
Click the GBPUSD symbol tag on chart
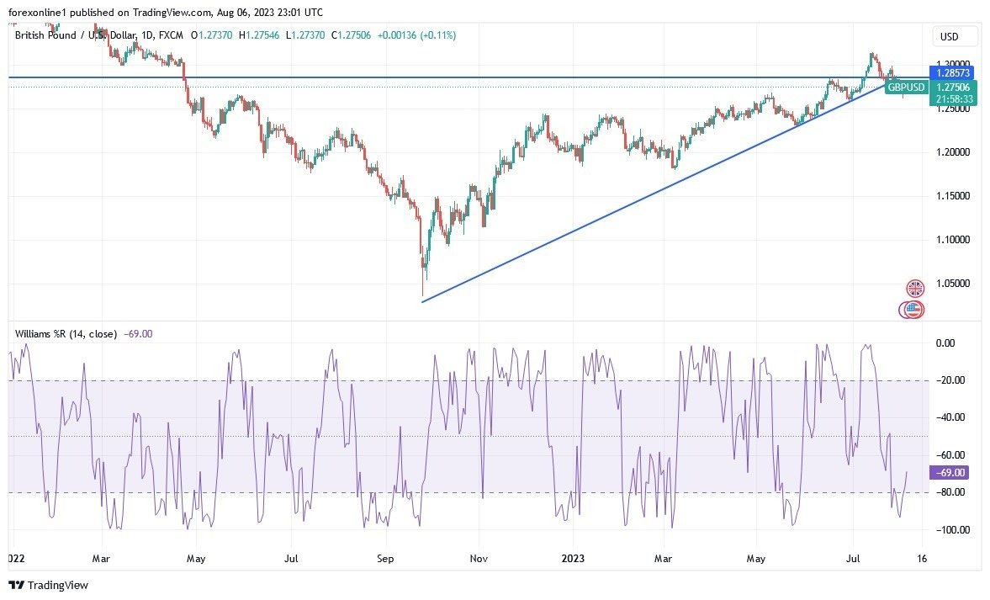[x=906, y=88]
